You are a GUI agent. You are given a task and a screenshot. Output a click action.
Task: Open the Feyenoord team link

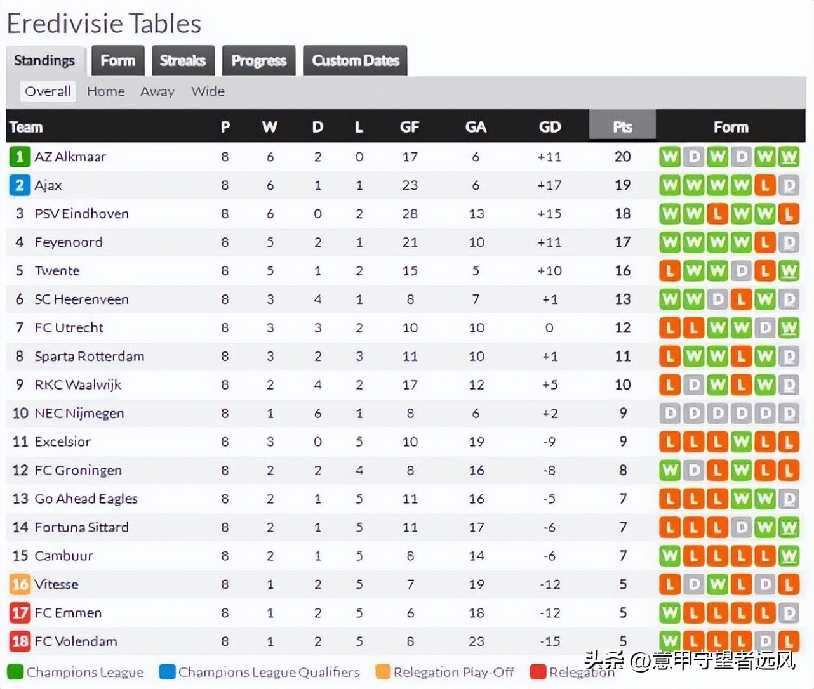(69, 242)
